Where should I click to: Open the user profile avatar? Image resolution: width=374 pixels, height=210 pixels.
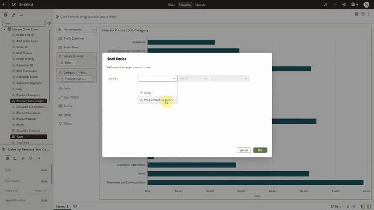366,5
